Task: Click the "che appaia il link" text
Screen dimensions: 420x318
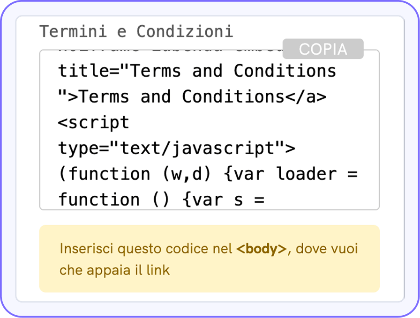Action: pyautogui.click(x=114, y=270)
